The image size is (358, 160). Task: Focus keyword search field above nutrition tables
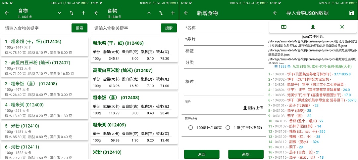coord(126,28)
